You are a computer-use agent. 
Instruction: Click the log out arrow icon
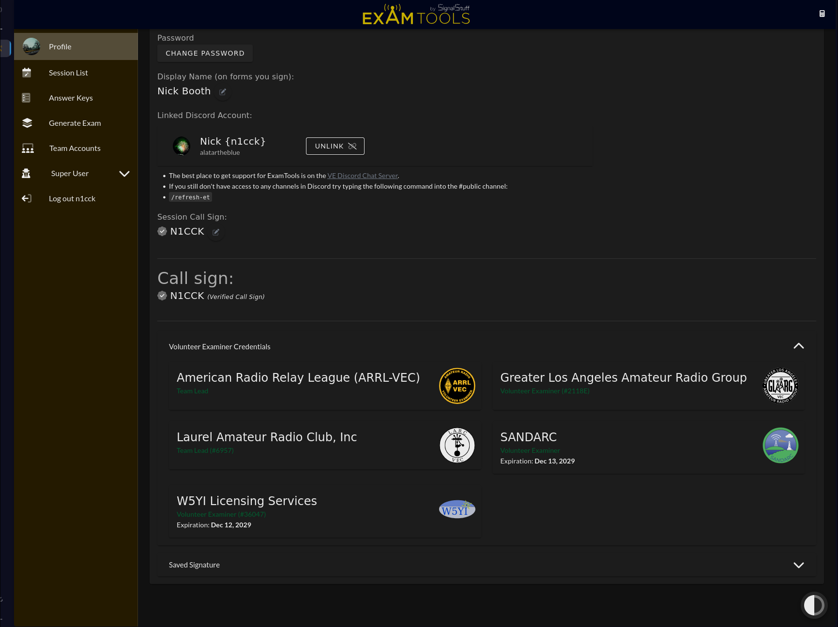[x=27, y=198]
